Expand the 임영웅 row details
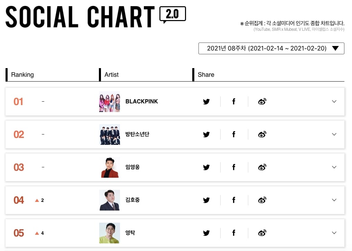The image size is (352, 251). click(x=334, y=167)
